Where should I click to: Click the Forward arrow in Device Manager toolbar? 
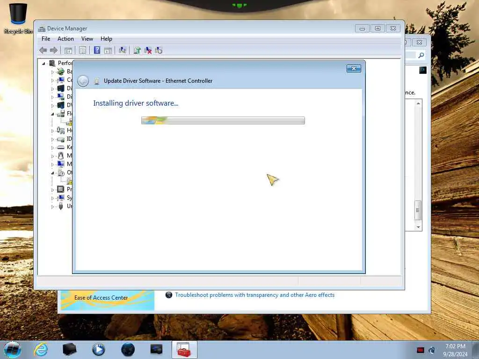coord(54,50)
